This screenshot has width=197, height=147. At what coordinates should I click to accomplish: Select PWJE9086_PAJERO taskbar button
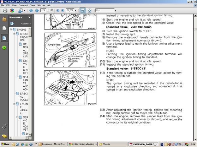tap(144, 144)
